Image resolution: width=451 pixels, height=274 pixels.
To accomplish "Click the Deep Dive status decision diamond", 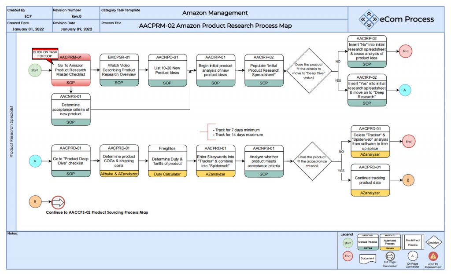I will coord(310,70).
